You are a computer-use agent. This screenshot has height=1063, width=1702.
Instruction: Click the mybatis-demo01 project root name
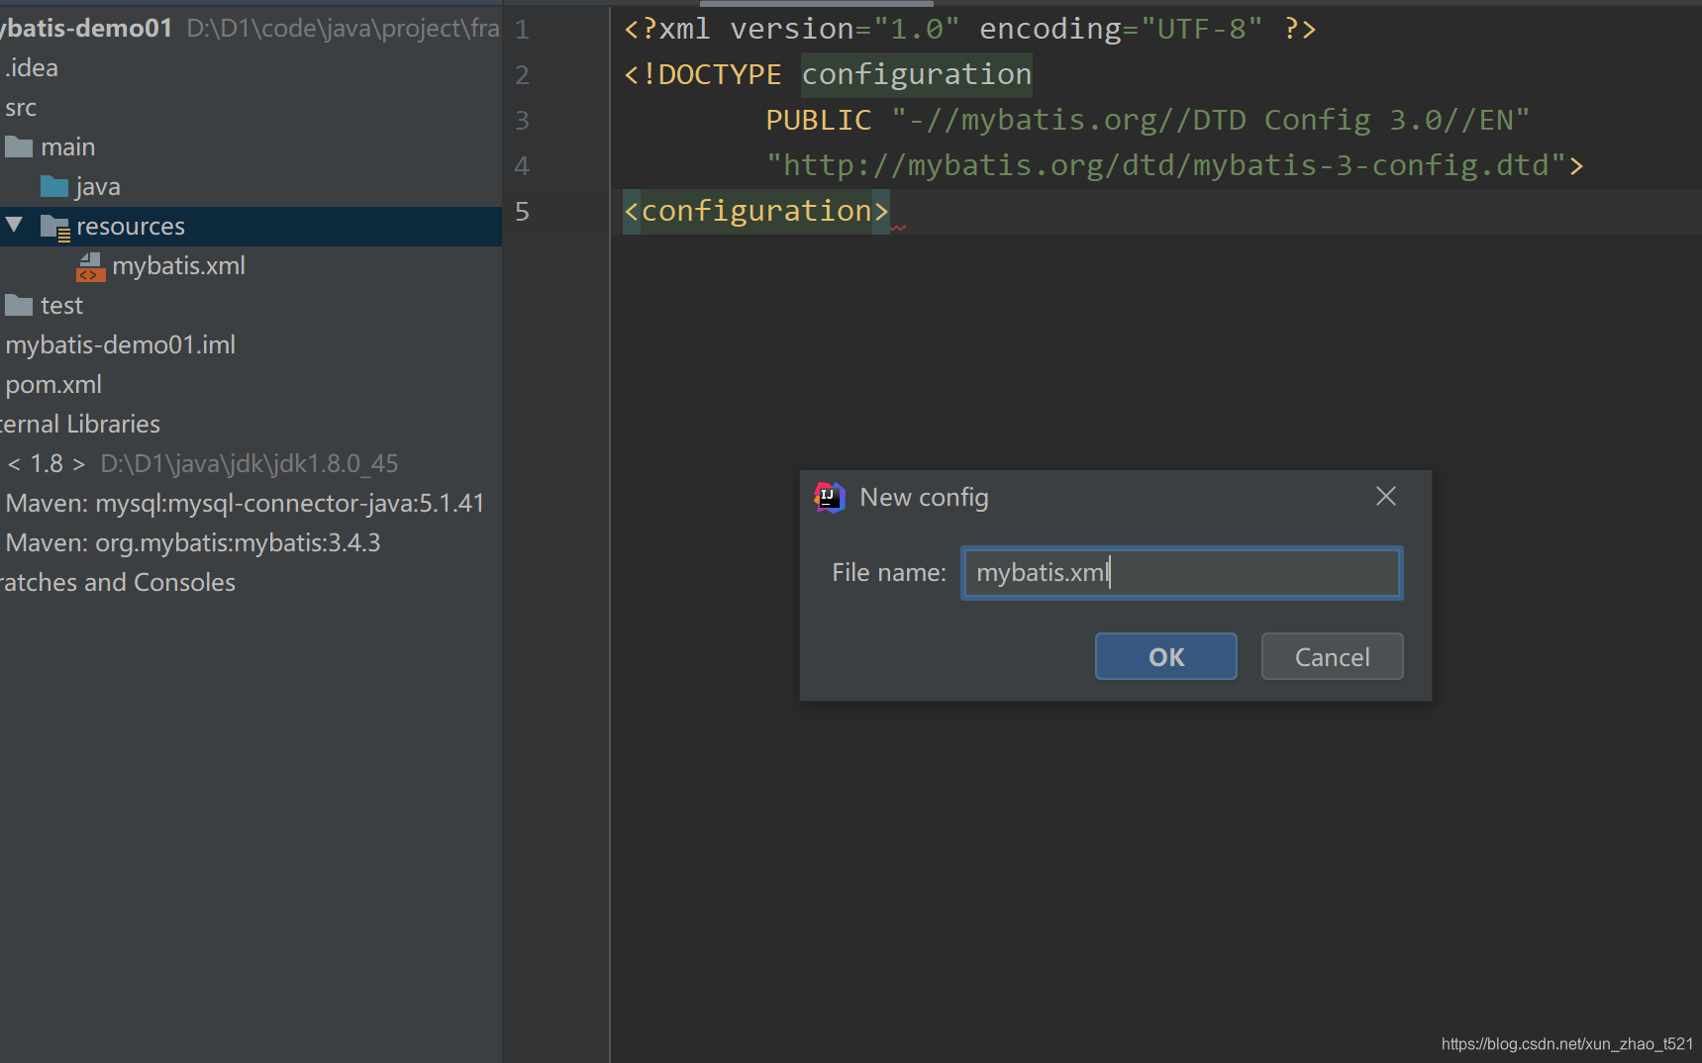click(87, 28)
